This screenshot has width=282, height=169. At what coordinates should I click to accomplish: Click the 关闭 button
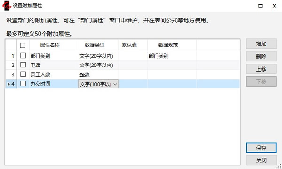[x=261, y=160]
